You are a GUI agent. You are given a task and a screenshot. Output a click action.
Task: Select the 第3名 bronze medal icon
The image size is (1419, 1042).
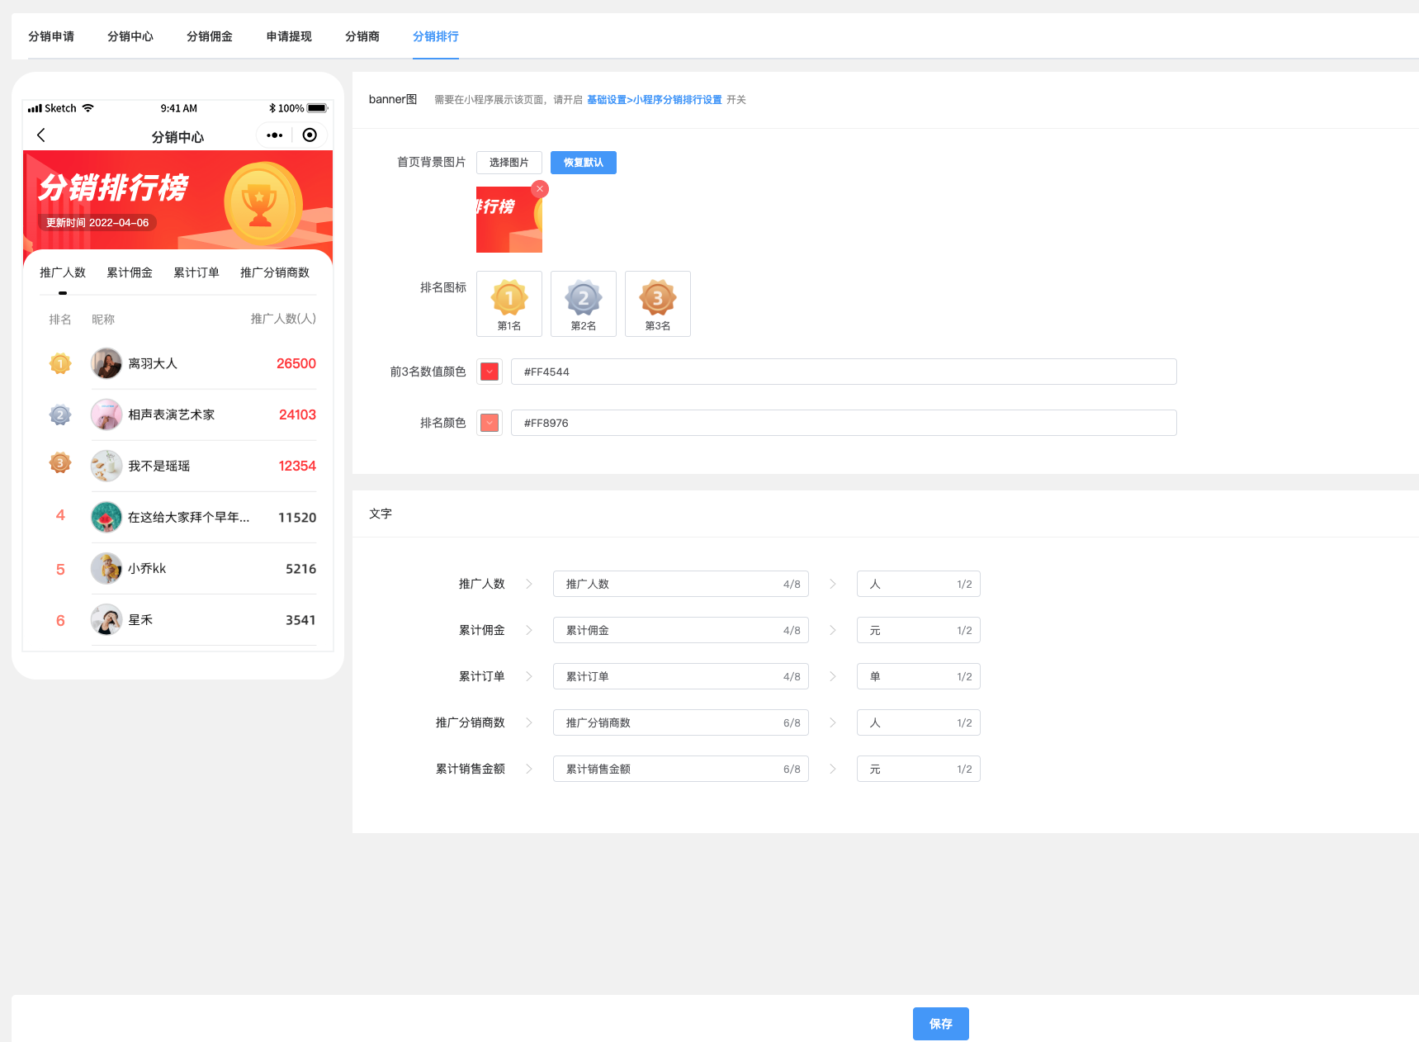[x=658, y=304]
